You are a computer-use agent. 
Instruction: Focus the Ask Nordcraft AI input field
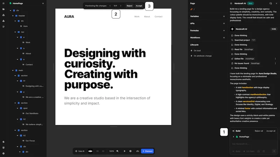[x=253, y=144]
